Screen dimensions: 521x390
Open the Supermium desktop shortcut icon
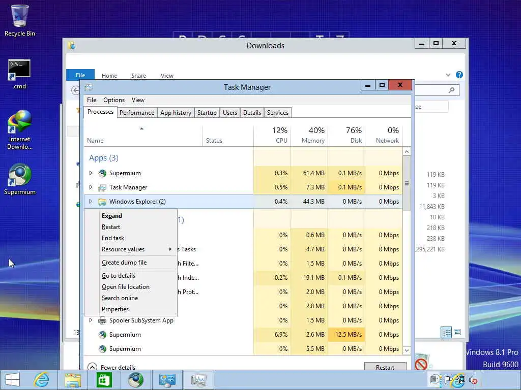tap(20, 175)
